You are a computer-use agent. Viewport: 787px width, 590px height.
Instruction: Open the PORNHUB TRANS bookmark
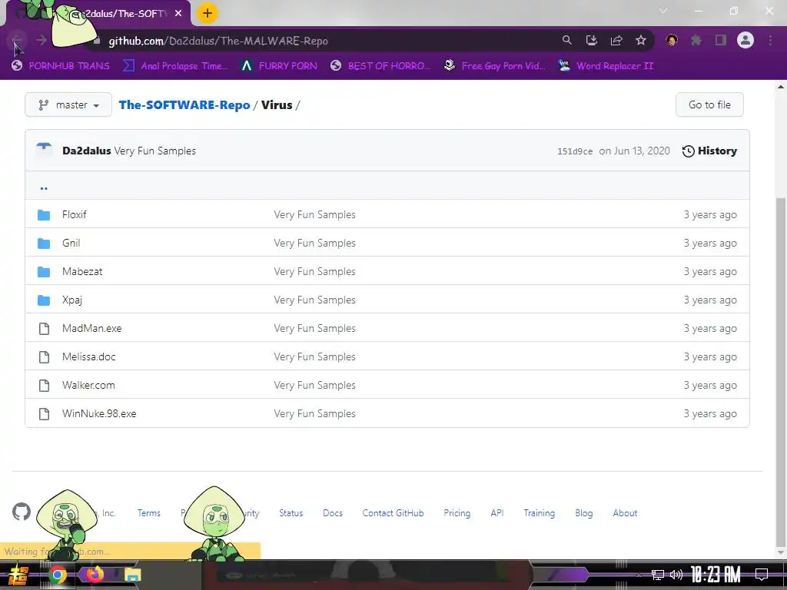pos(61,66)
